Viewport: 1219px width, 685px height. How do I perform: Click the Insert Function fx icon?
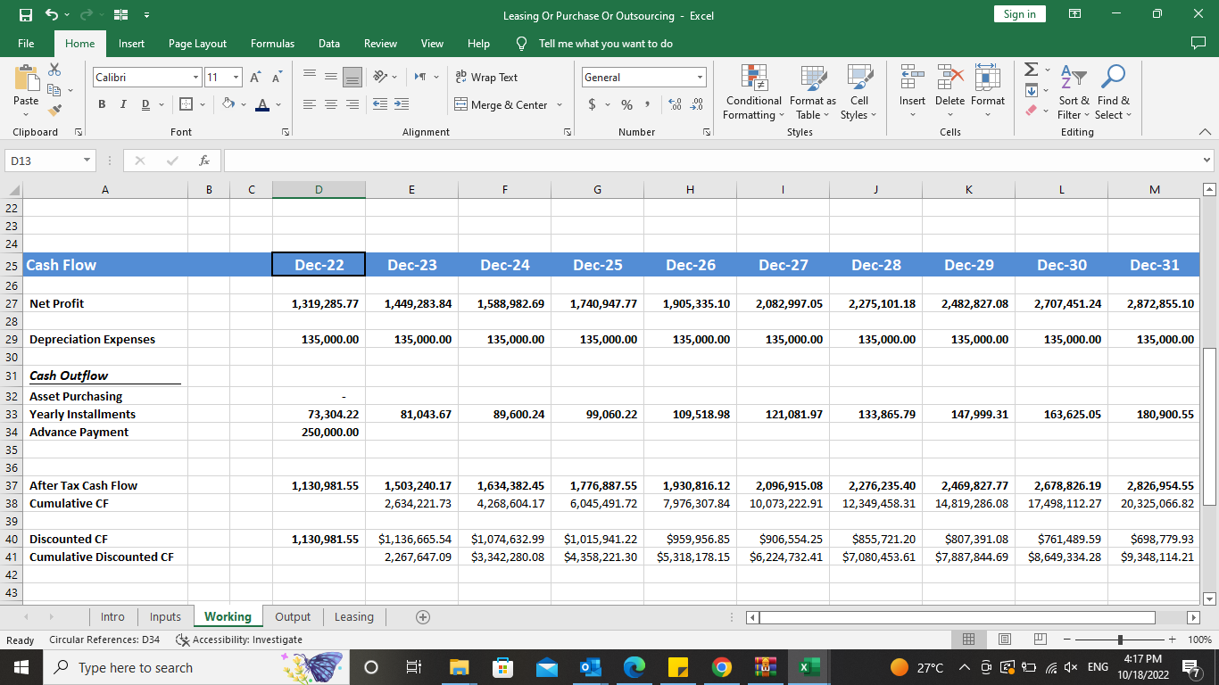click(x=204, y=161)
